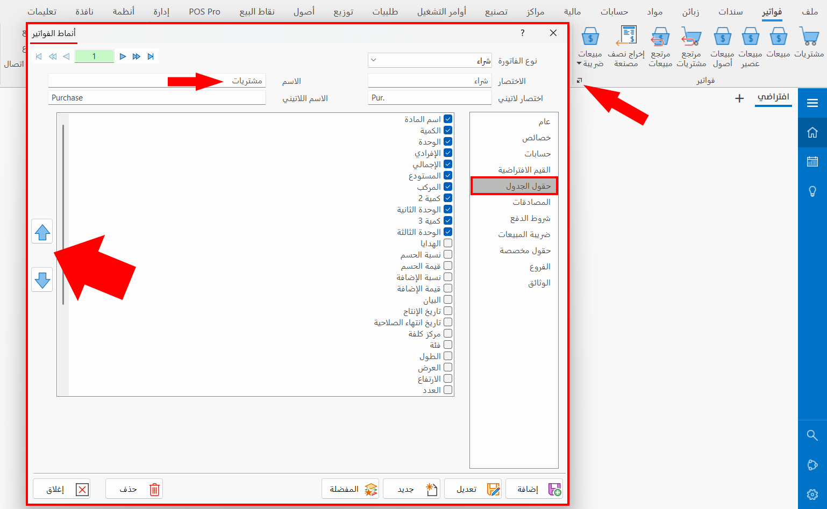Uncheck the اسم المادة checkbox
The image size is (827, 509).
pyautogui.click(x=448, y=119)
